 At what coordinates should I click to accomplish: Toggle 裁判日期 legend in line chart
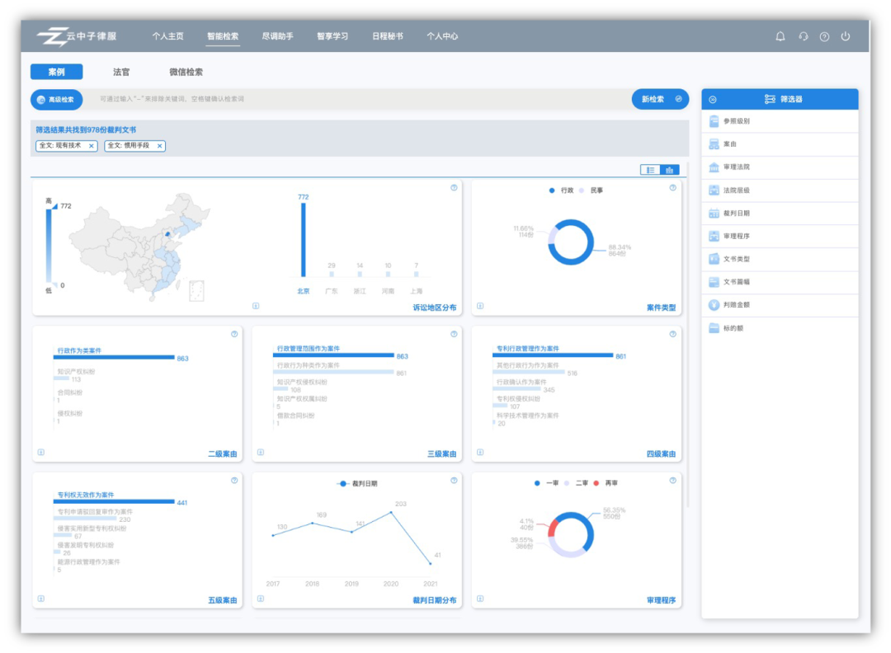pos(357,484)
